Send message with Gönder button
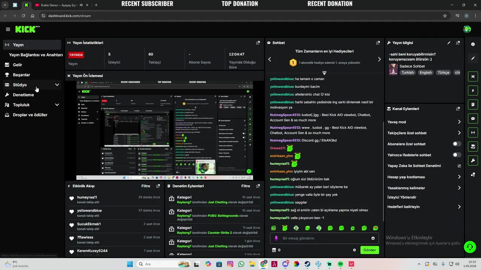This screenshot has height=270, width=481. coord(369,250)
